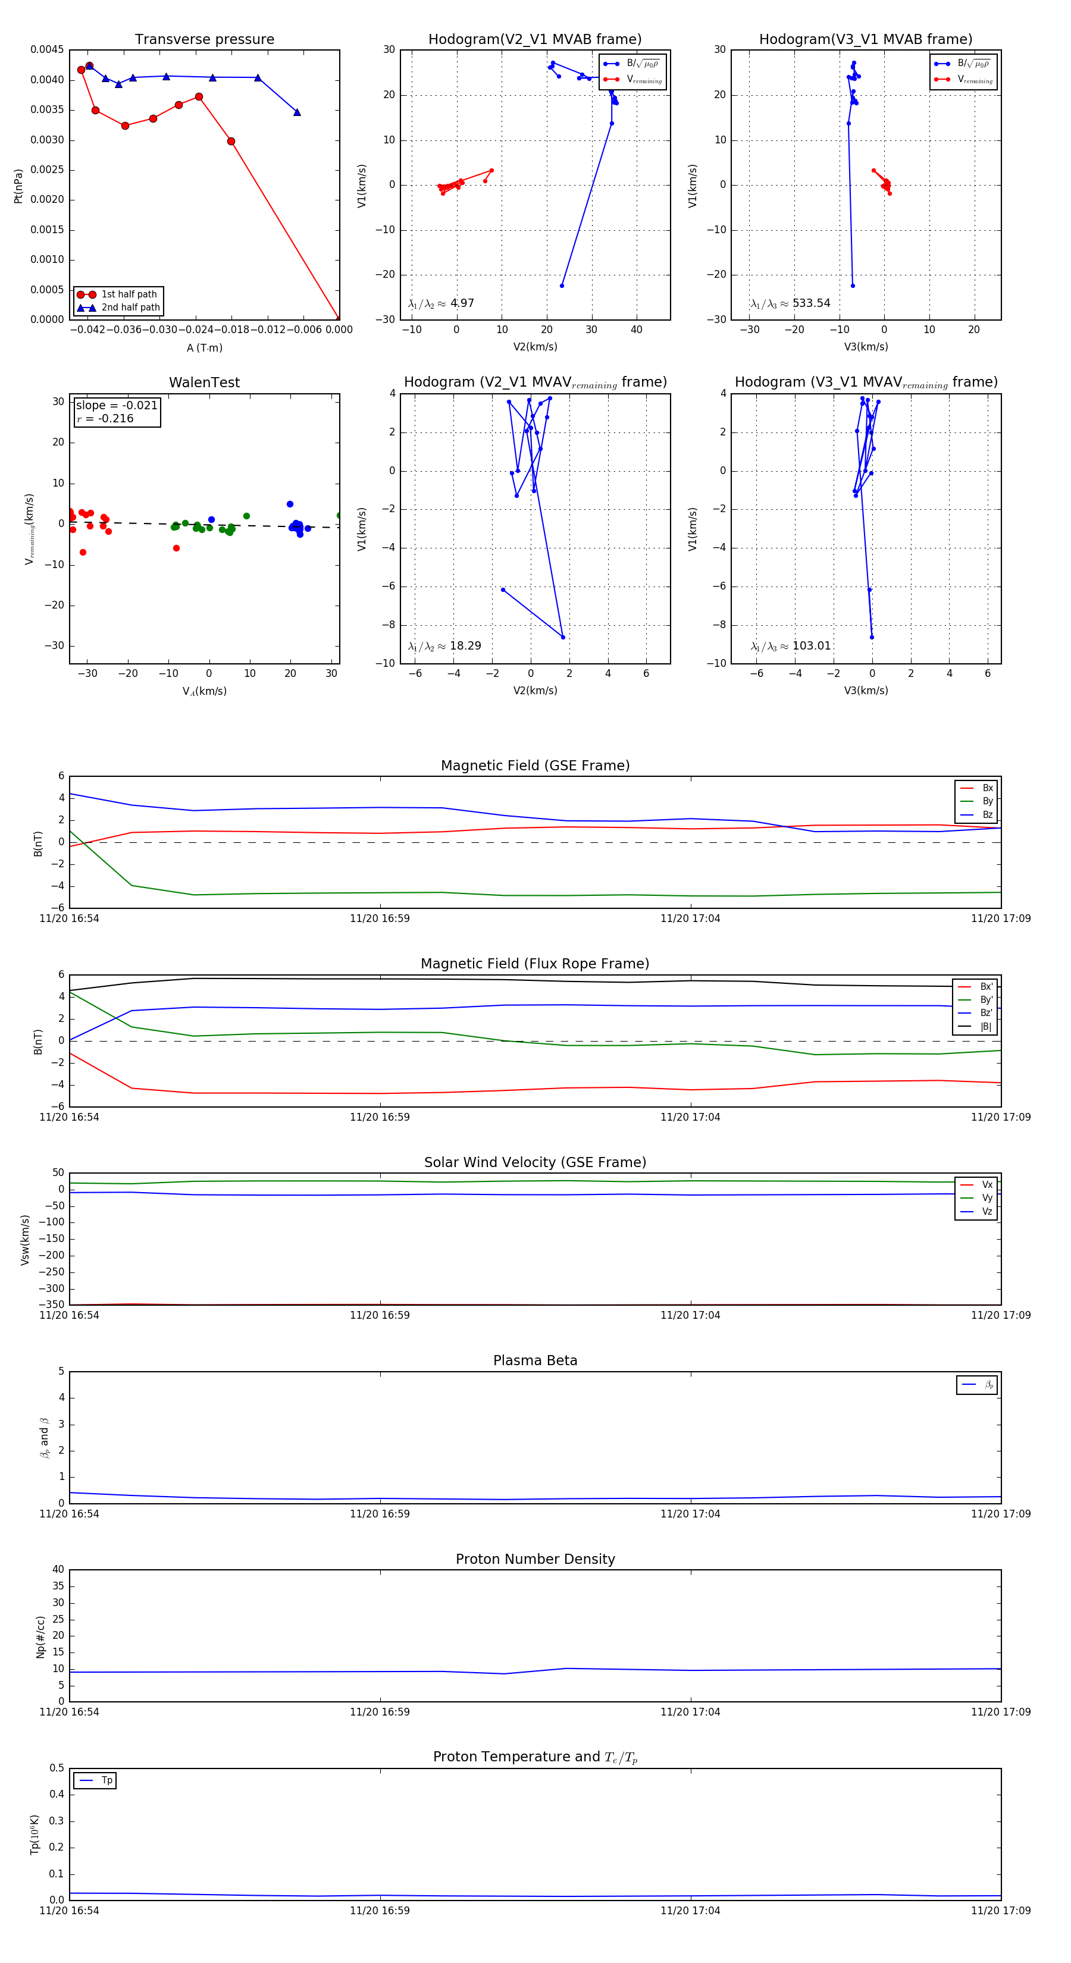Click the "Np(#/cc)" y-axis label
The height and width of the screenshot is (1963, 1071).
click(40, 1637)
